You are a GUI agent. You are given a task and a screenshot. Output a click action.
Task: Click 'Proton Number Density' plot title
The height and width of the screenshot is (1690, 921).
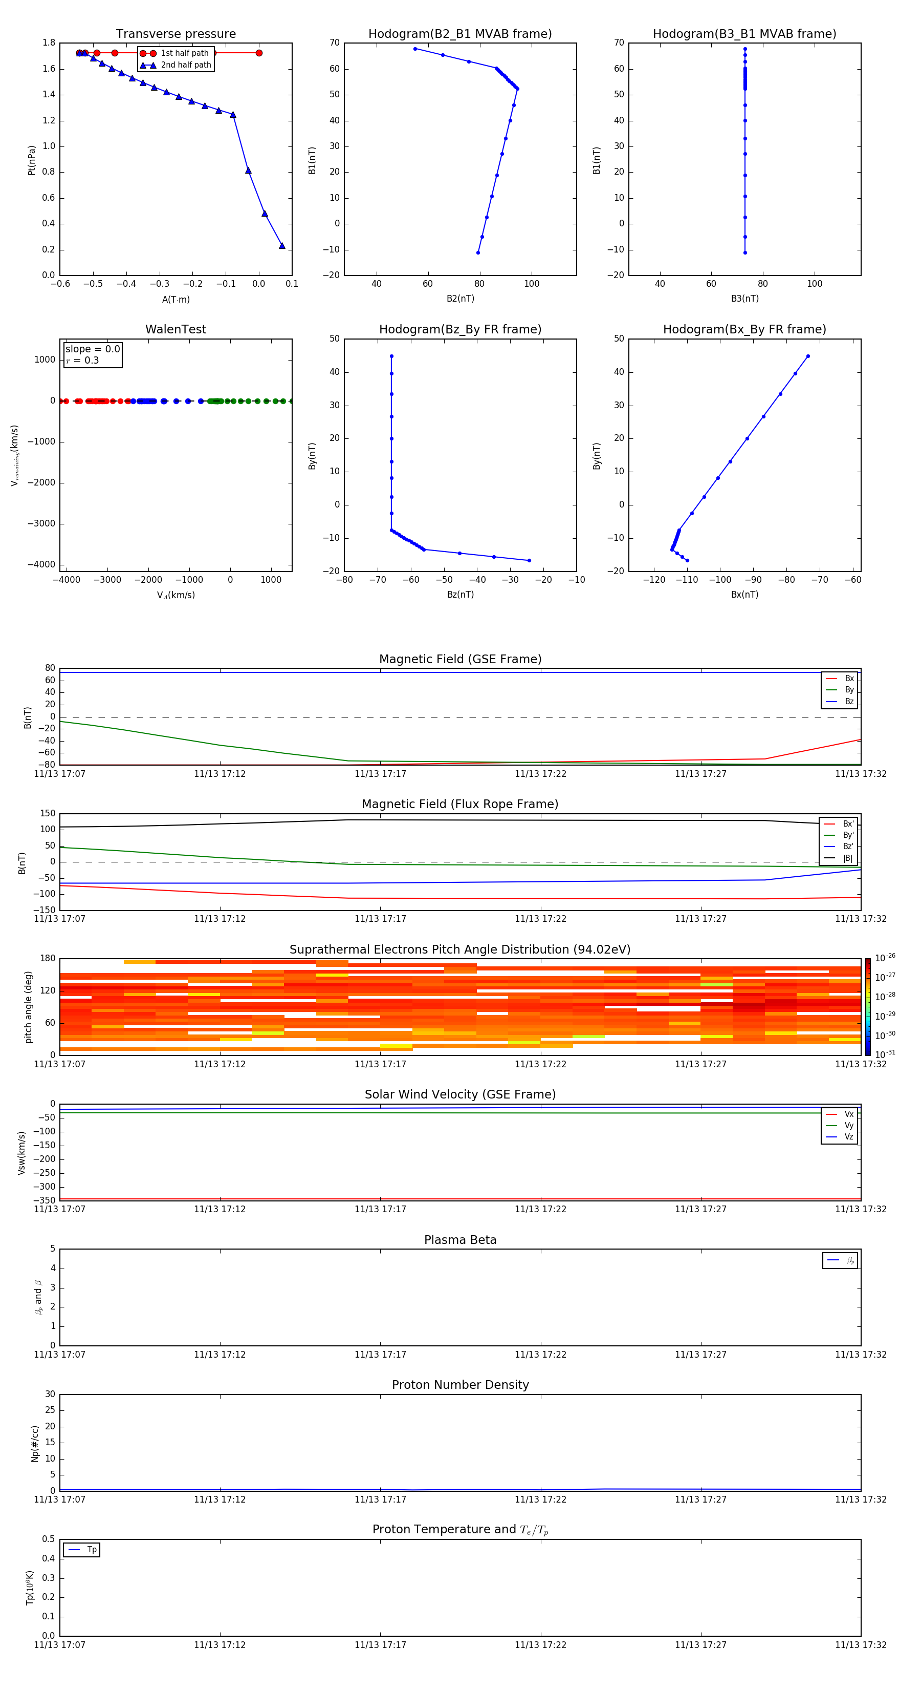(x=460, y=1385)
